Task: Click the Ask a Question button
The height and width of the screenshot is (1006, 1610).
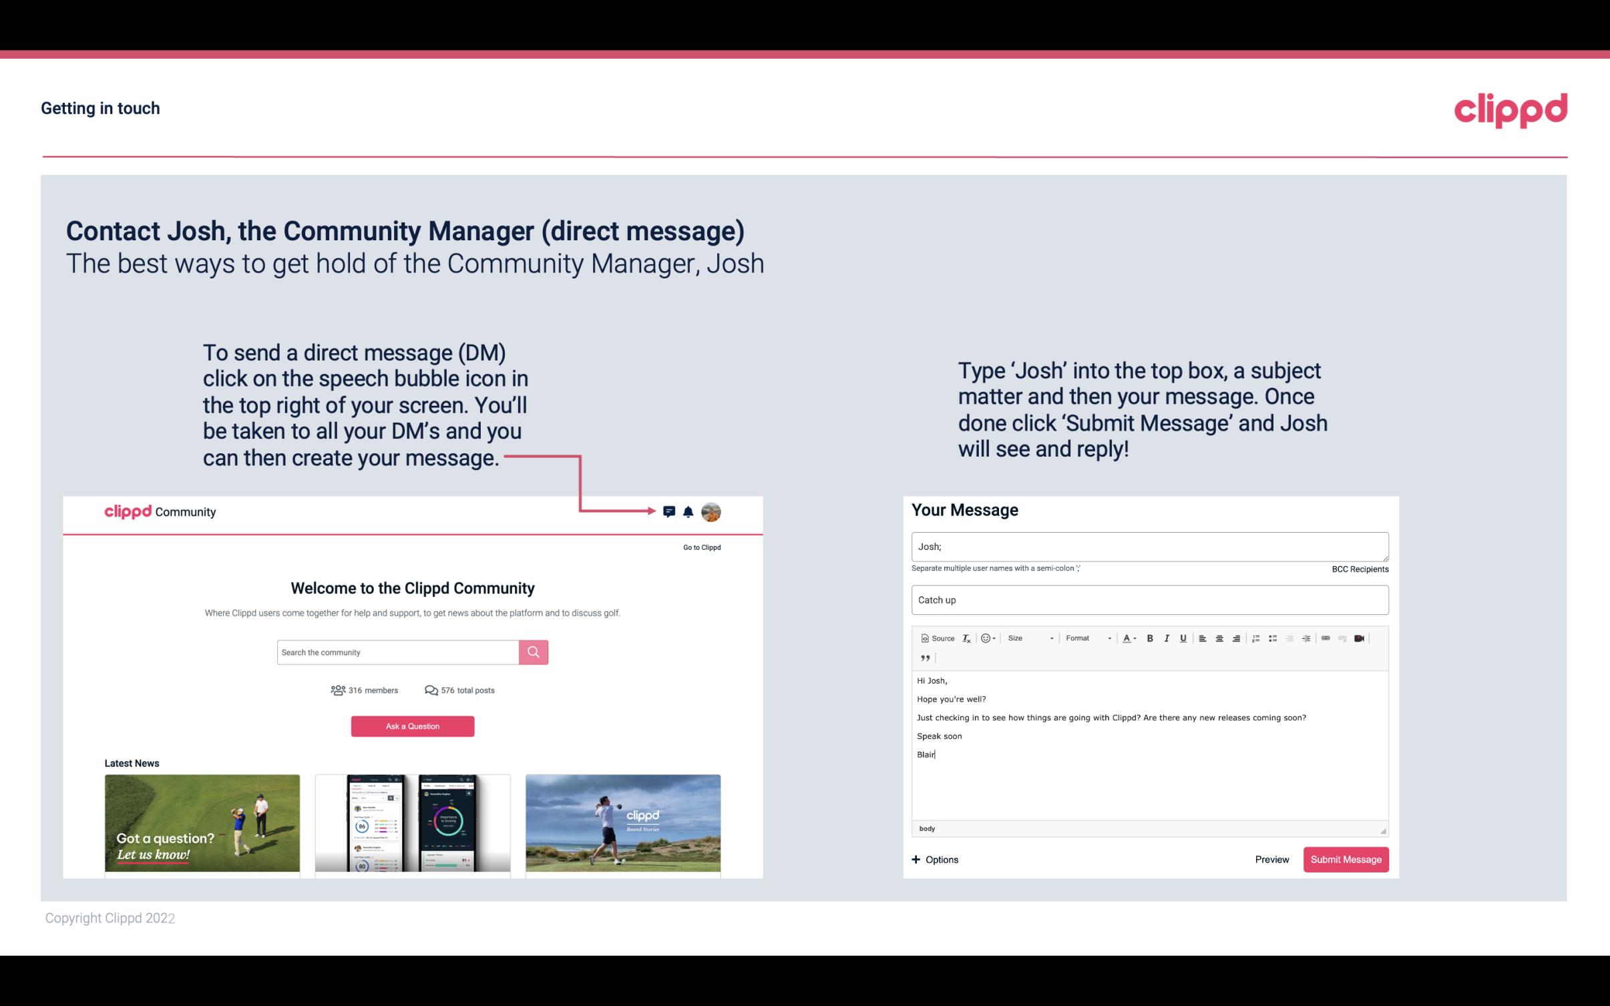Action: (413, 727)
